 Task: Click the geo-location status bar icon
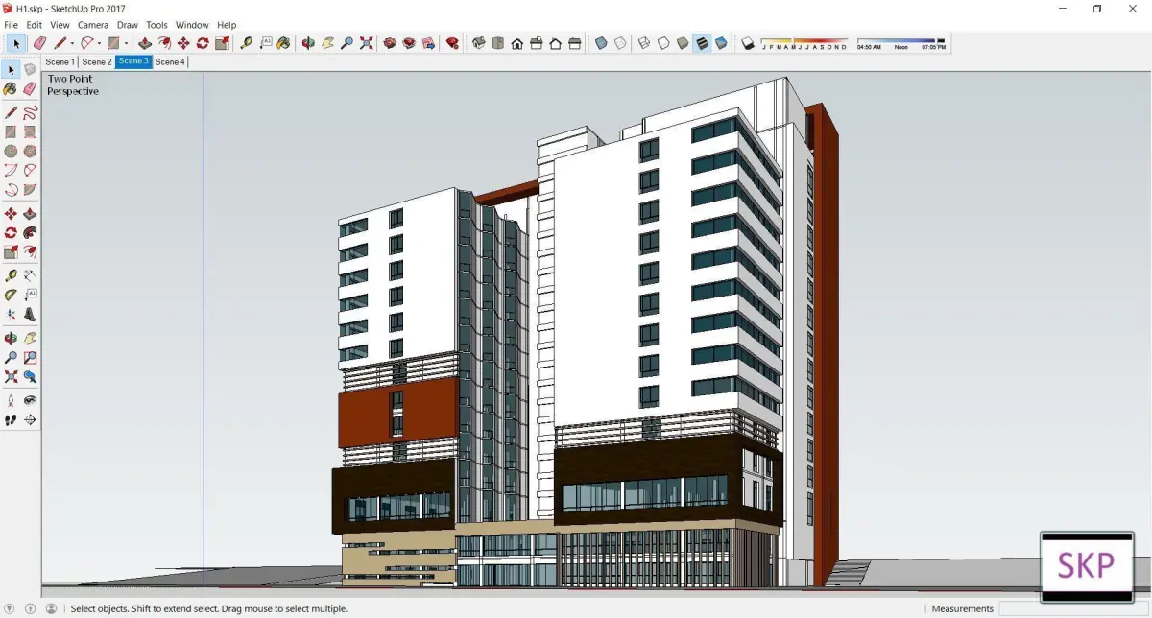coord(11,608)
